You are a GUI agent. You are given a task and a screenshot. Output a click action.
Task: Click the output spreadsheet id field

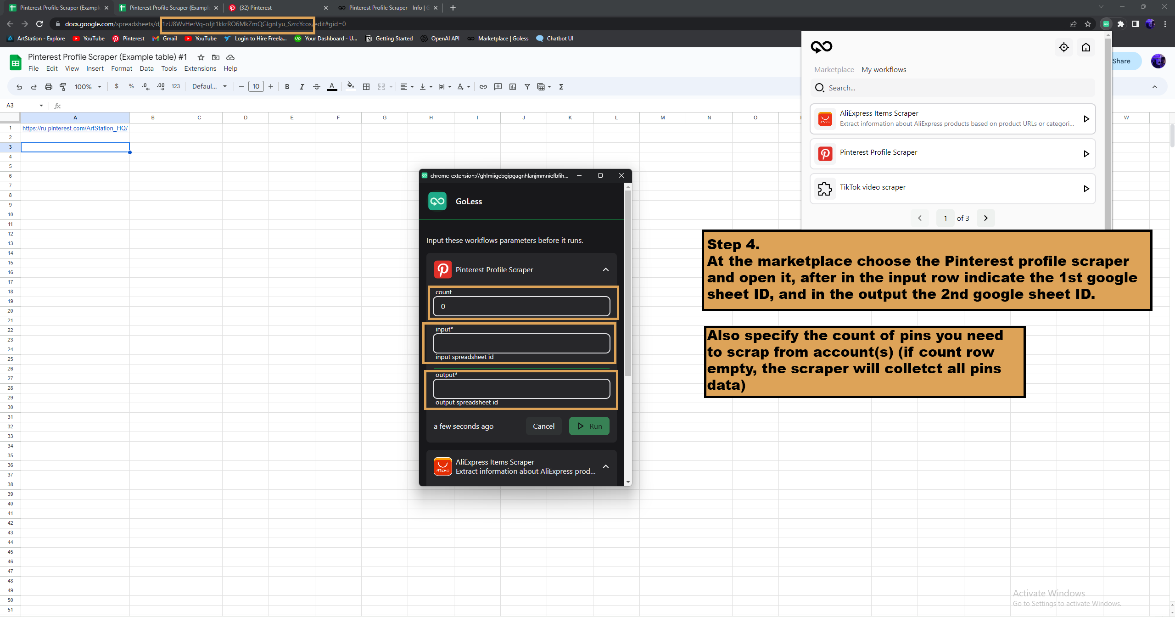[x=521, y=389]
